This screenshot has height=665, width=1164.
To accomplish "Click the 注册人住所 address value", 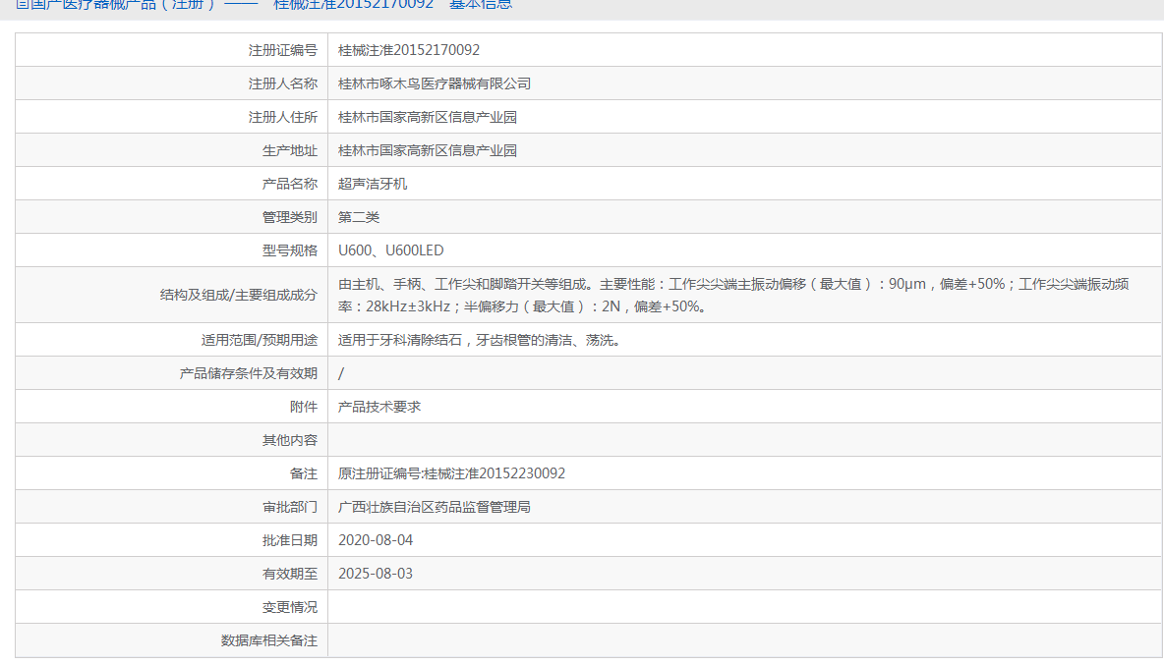I will [x=428, y=117].
